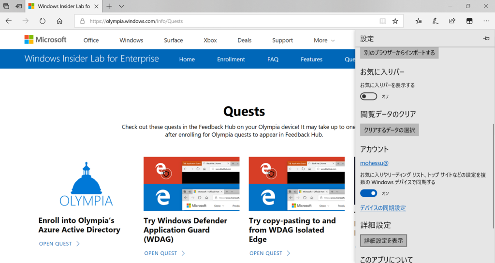Screen dimensions: 495x263
Task: Click クリアするデータの選択 button
Action: pyautogui.click(x=389, y=130)
